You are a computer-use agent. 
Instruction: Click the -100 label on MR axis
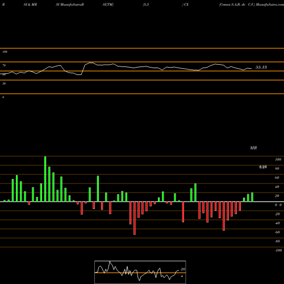point(278,250)
